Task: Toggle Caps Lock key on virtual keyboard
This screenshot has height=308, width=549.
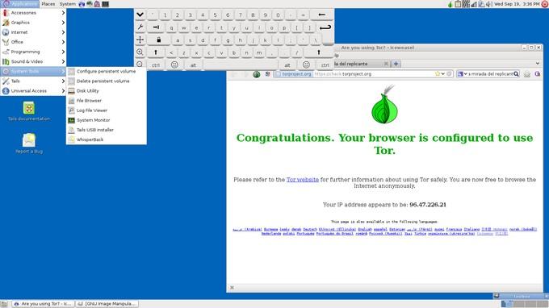Action: (158, 40)
